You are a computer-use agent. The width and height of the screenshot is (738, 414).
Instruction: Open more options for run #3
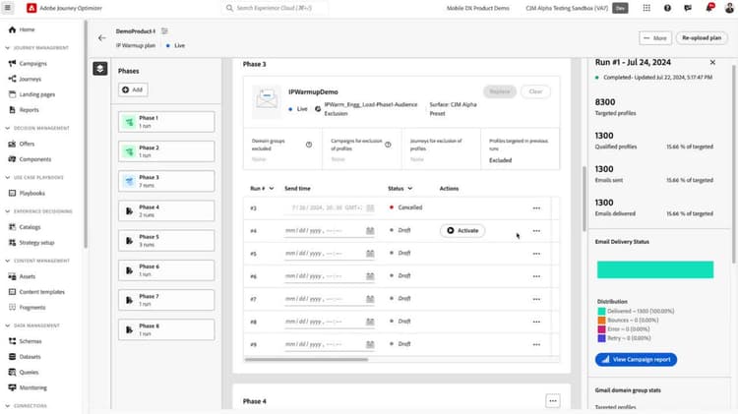click(x=536, y=207)
